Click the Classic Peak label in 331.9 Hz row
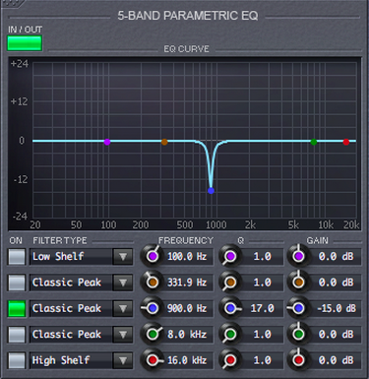The width and height of the screenshot is (369, 379). click(67, 283)
